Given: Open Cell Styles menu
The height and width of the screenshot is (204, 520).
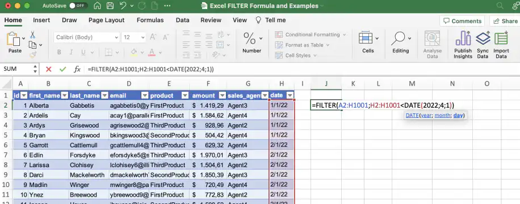Looking at the screenshot, I should pyautogui.click(x=296, y=56).
